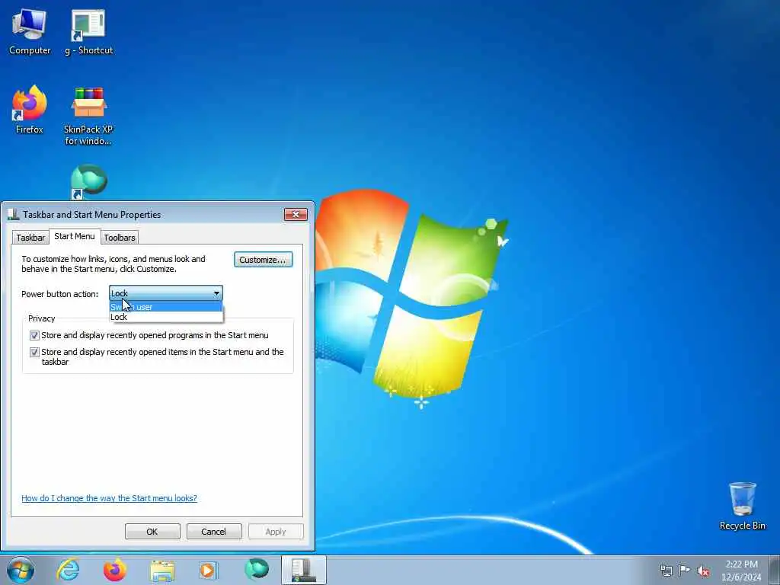Open the Windows Start button
This screenshot has height=585, width=780.
pos(21,570)
